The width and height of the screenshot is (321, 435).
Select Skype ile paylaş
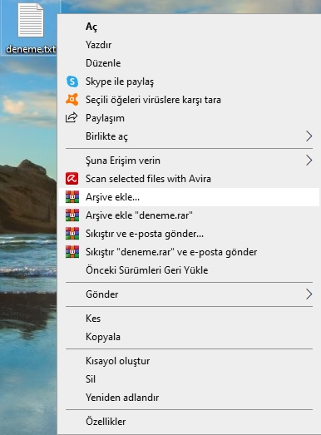click(189, 82)
